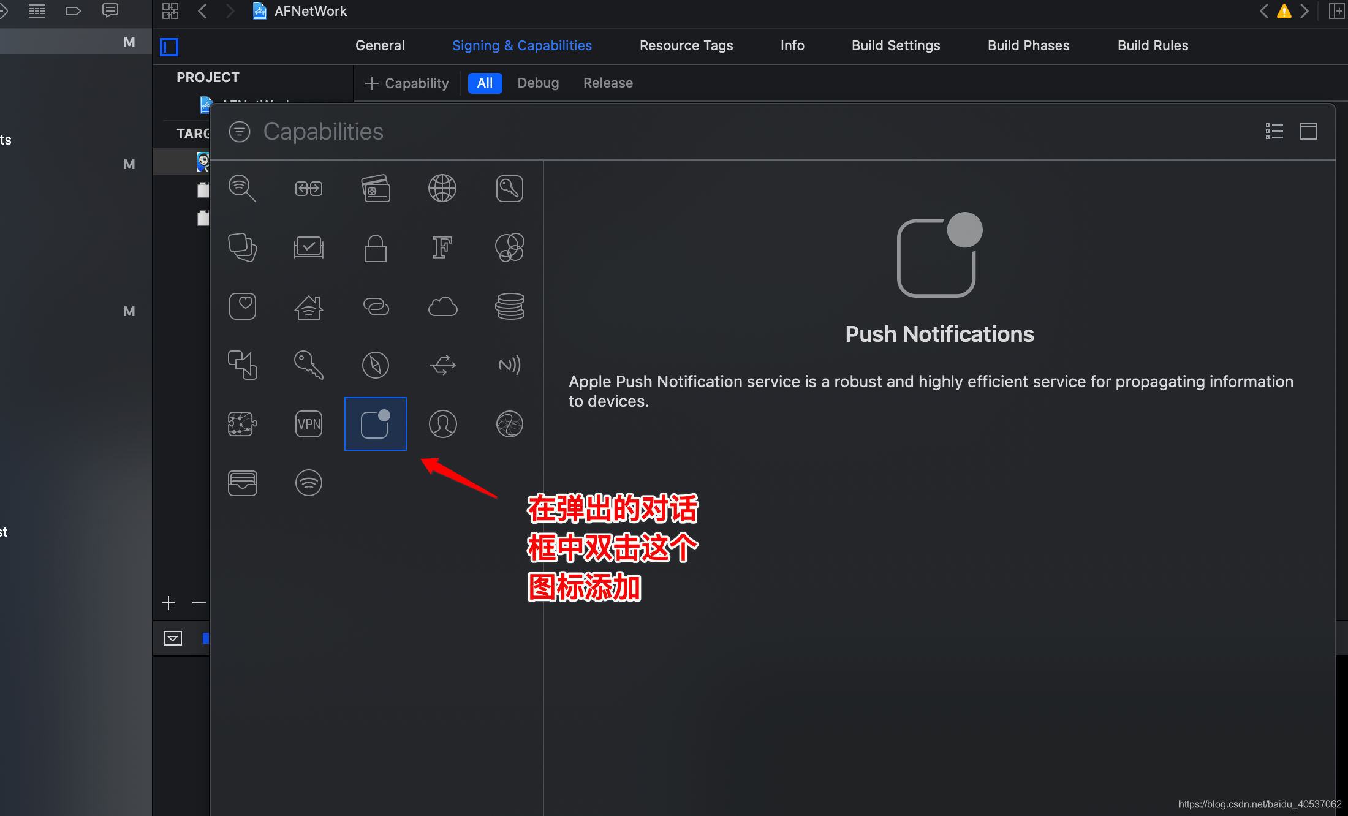Click the VPN capability icon
The width and height of the screenshot is (1348, 816).
click(309, 424)
